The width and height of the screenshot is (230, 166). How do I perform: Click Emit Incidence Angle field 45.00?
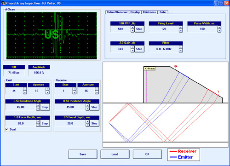[x=21, y=107]
